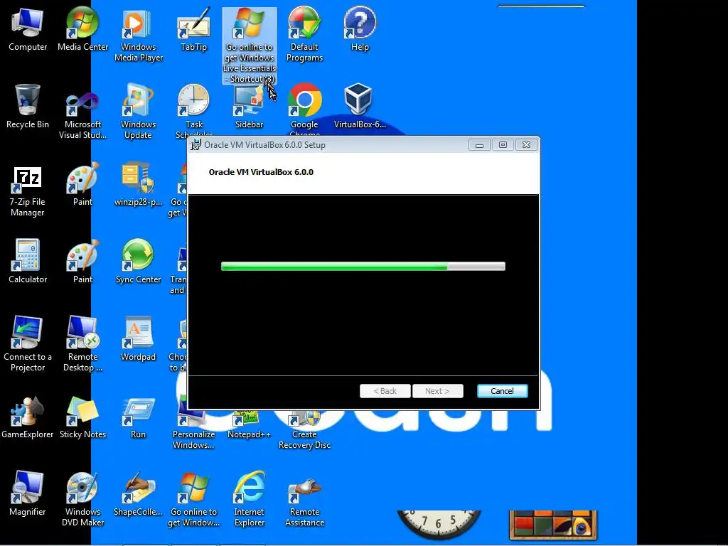
Task: Click the 'Oracle VM VirtualBox 6.0.0' heading text
Action: [x=261, y=172]
